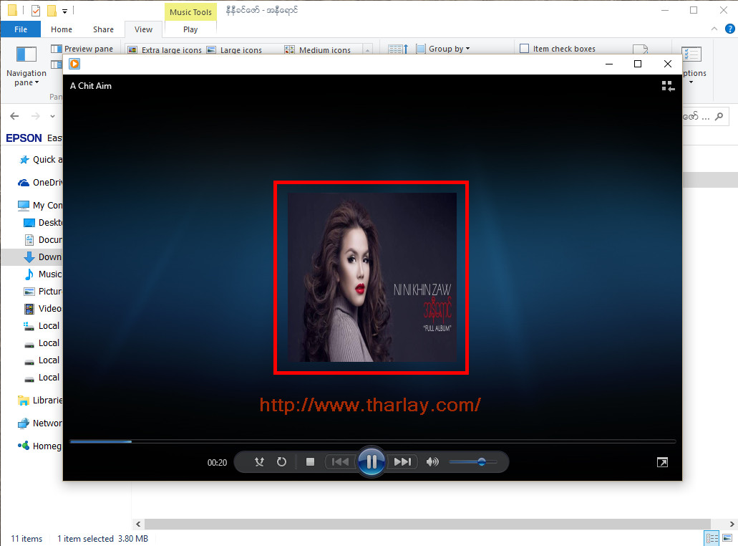738x546 pixels.
Task: Open the Navigation pane dropdown
Action: (26, 67)
